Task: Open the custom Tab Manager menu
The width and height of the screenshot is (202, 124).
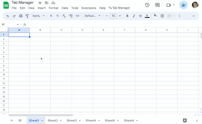Action: pyautogui.click(x=119, y=8)
